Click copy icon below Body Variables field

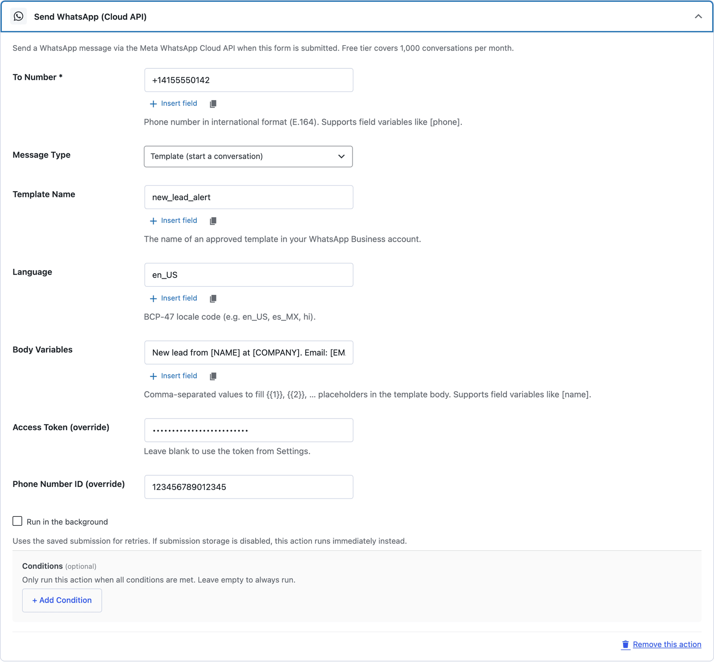[x=213, y=376]
